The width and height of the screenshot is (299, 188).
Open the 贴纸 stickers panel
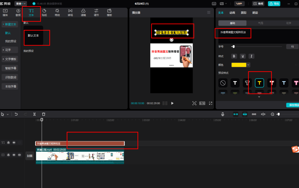click(x=44, y=12)
